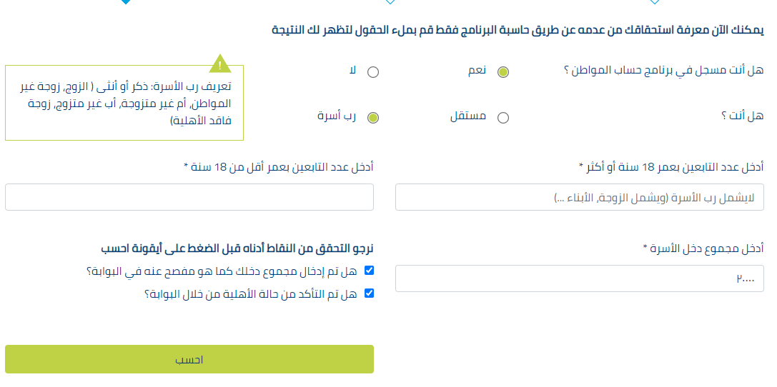Click the نرجو التحقق من النقاط heading

[237, 248]
